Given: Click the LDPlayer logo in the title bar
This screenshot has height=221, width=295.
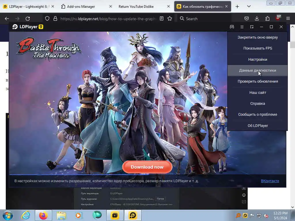Looking at the screenshot, I should (x=28, y=27).
